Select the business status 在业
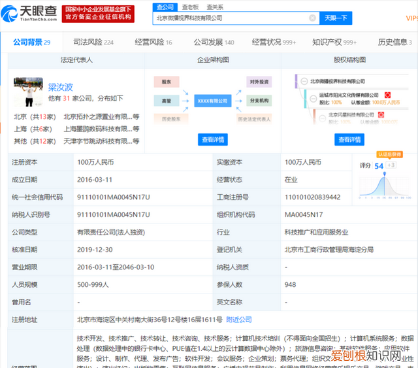 click(x=291, y=180)
